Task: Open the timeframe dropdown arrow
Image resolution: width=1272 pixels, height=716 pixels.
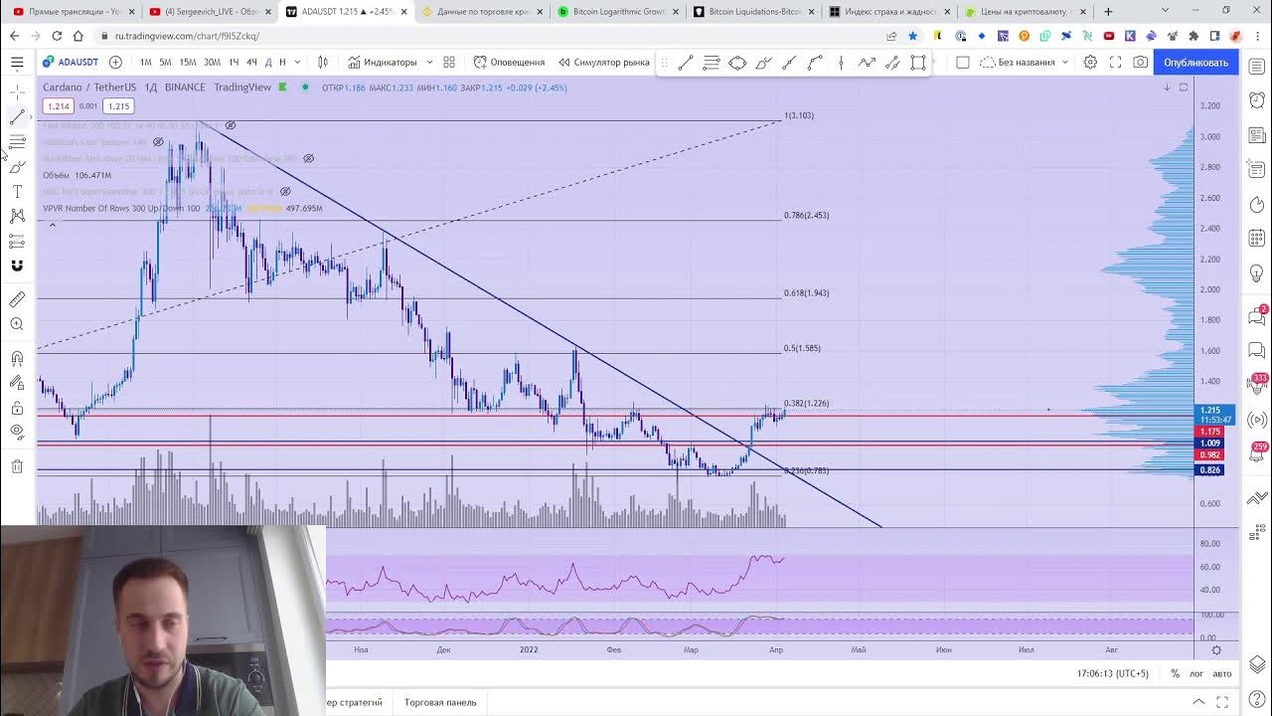Action: (297, 62)
